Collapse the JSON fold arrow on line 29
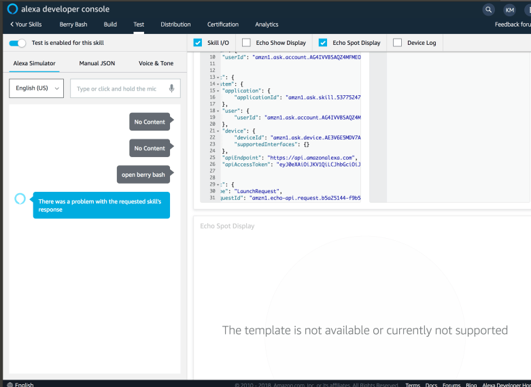This screenshot has width=531, height=387. [x=218, y=185]
